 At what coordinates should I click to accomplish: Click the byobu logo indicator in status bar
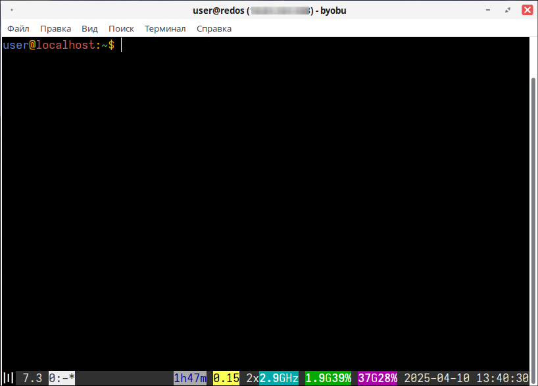(9, 378)
